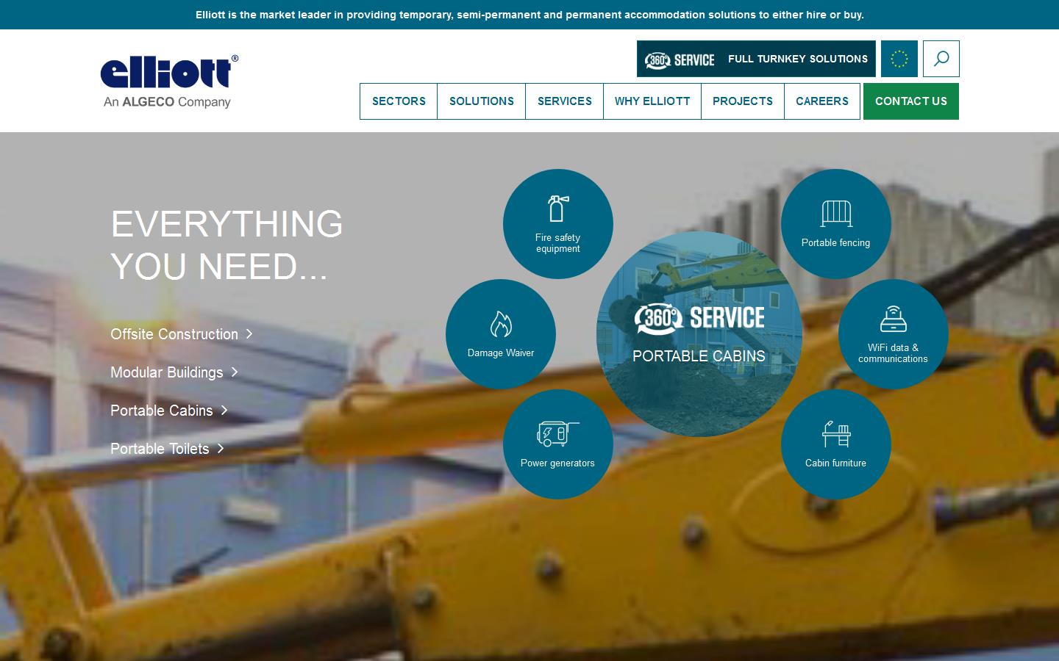Select the Elliott company logo
Image resolution: width=1059 pixels, height=661 pixels.
168,79
